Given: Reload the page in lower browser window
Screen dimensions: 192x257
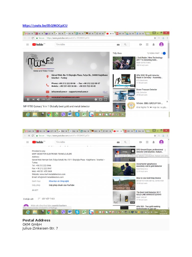Looking at the screenshot, I should click(x=33, y=136).
